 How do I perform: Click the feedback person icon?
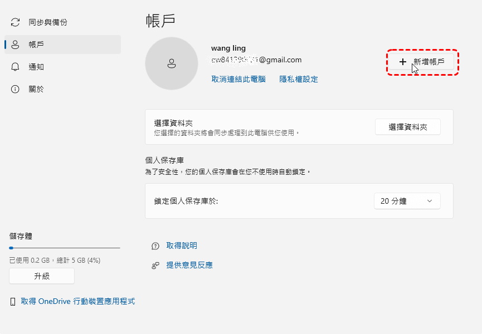[155, 266]
